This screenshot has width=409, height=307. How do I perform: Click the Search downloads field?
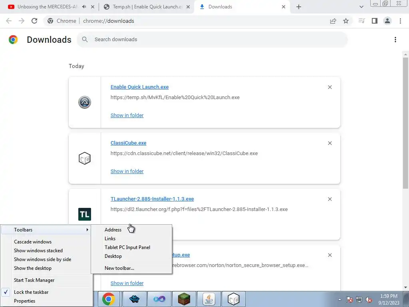coord(212,40)
